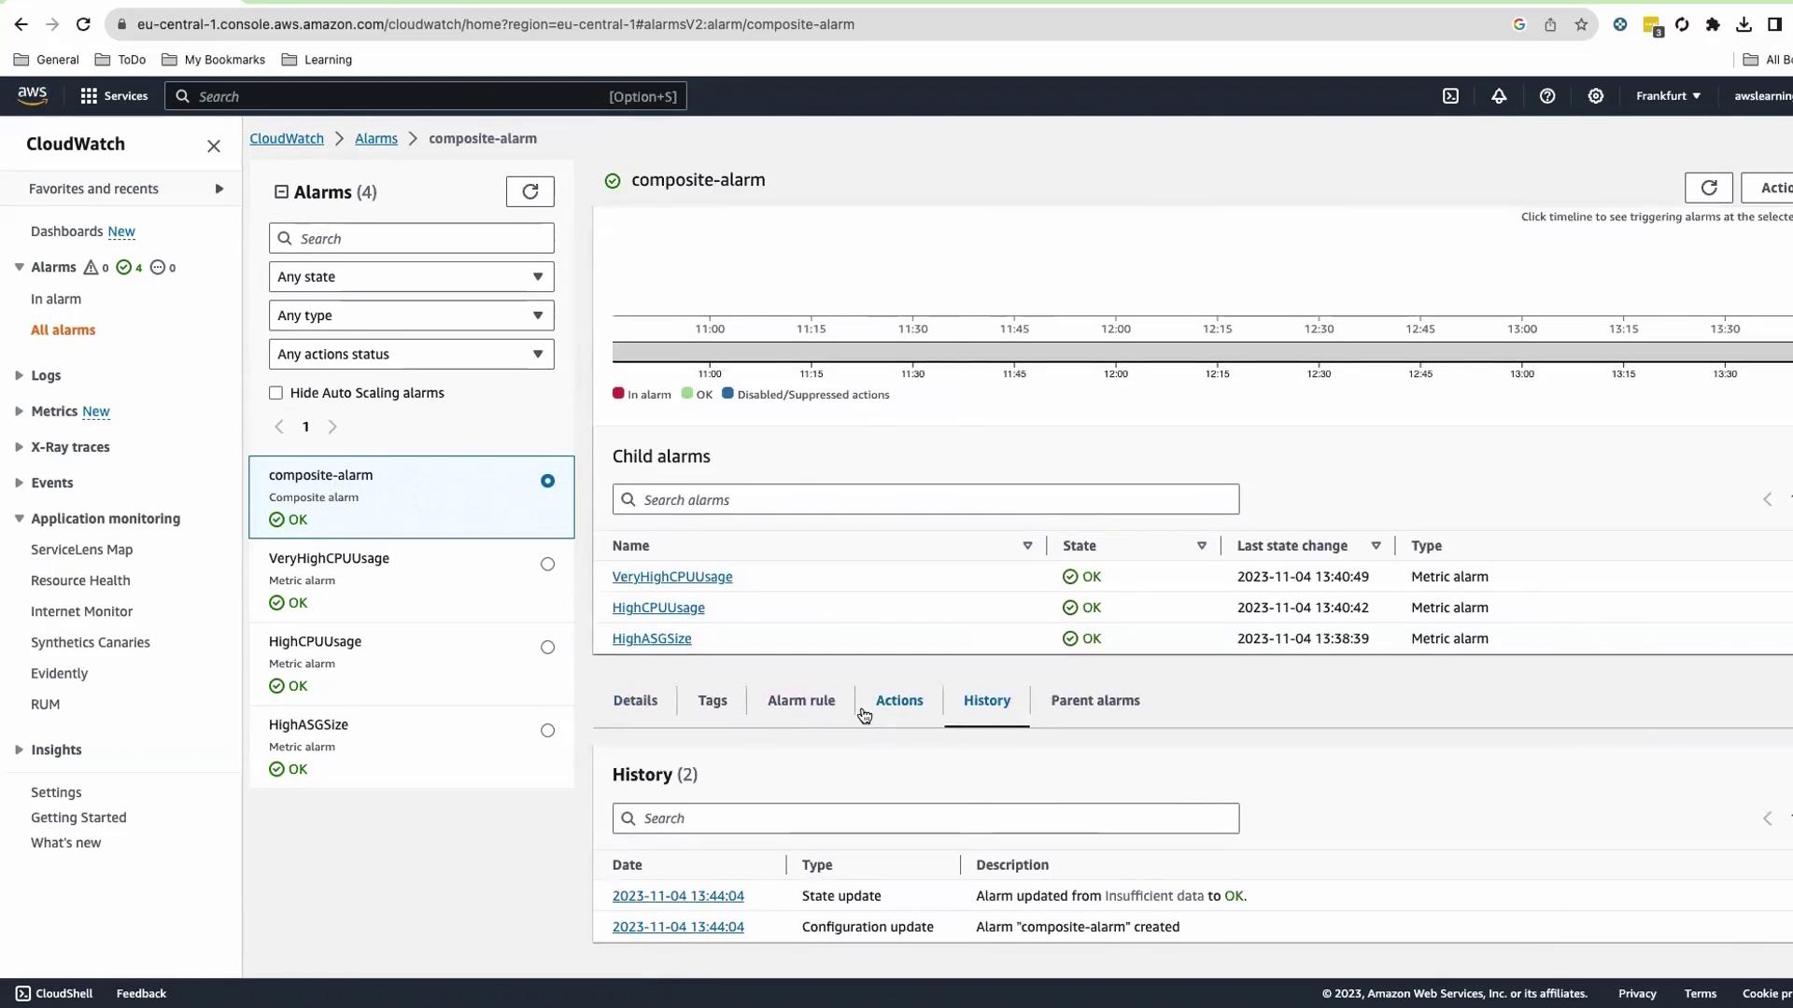Open the Any actions status dropdown
The width and height of the screenshot is (1793, 1008).
point(411,354)
